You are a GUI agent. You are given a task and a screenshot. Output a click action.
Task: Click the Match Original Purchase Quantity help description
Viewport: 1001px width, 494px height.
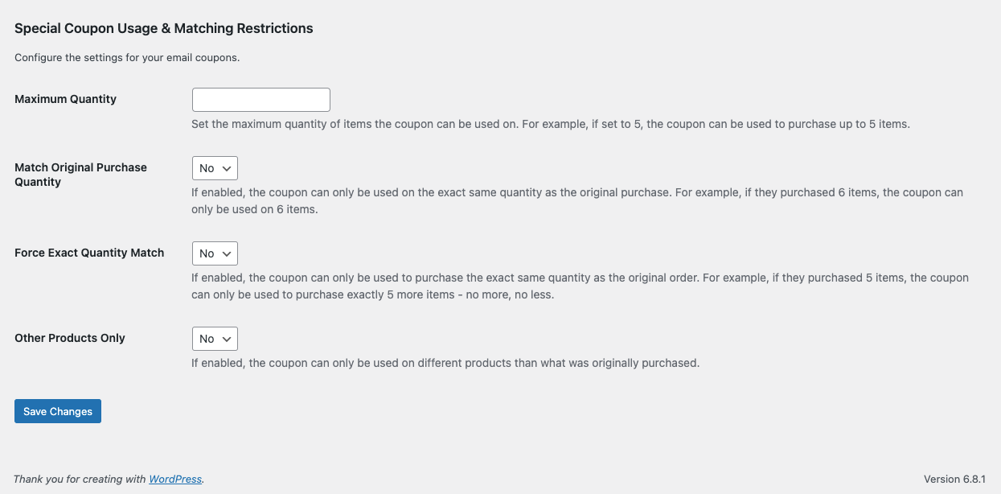coord(576,201)
